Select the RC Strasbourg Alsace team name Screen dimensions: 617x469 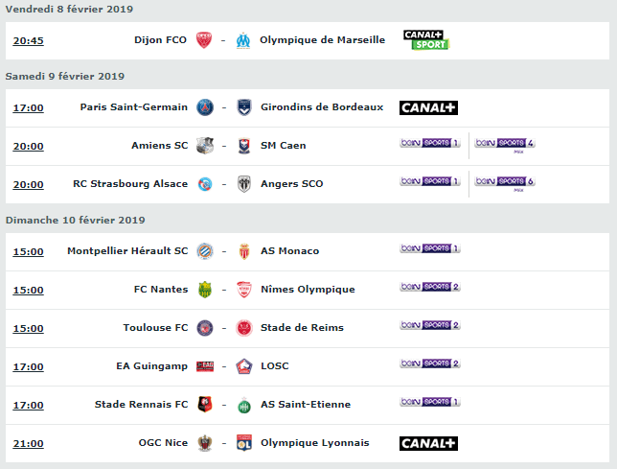click(130, 184)
